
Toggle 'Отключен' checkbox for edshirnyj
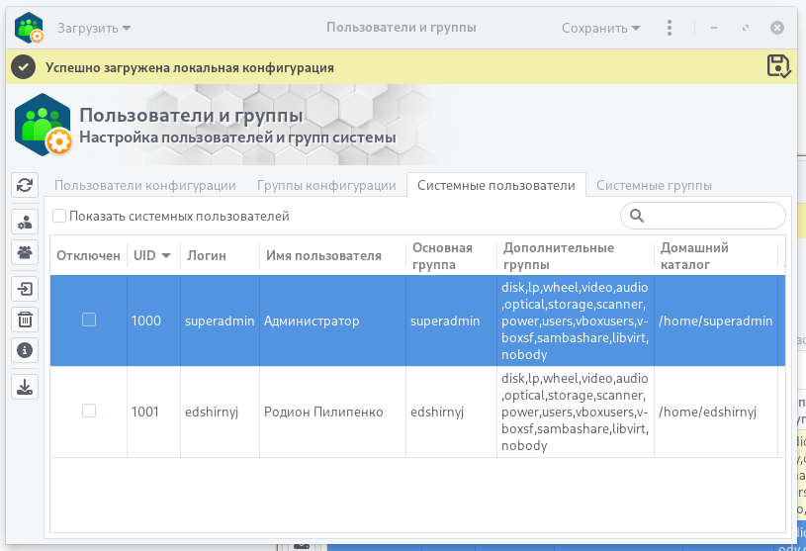click(x=89, y=411)
